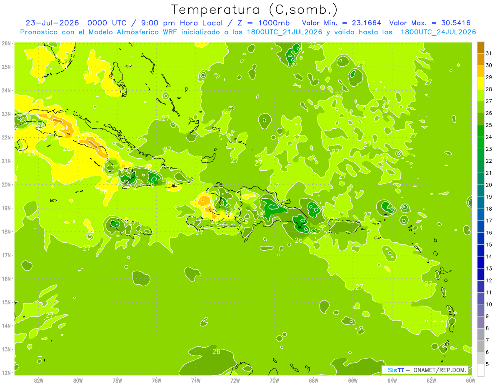500x386 pixels.
Task: Click the 72W longitude axis label
Action: tap(235, 380)
